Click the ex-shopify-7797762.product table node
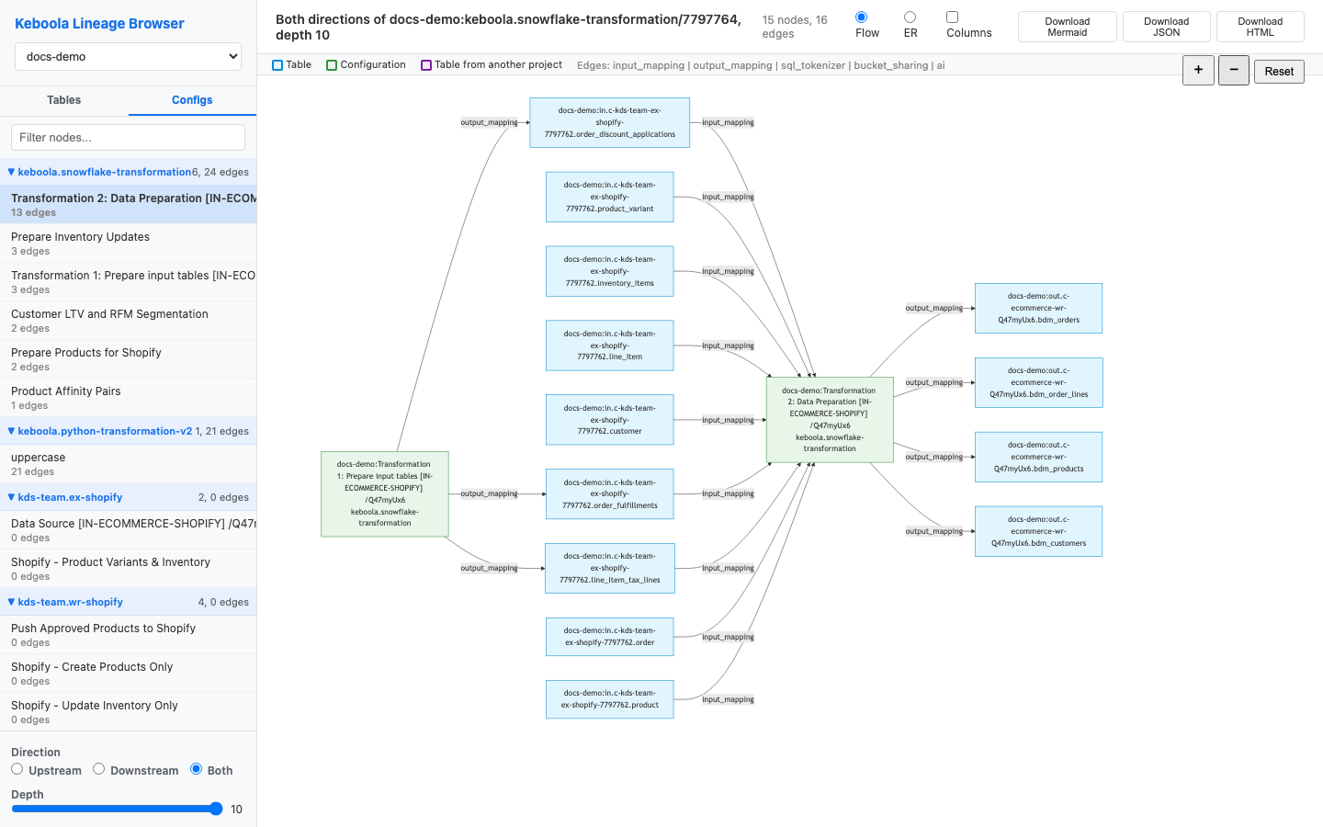This screenshot has width=1323, height=827. click(x=610, y=699)
